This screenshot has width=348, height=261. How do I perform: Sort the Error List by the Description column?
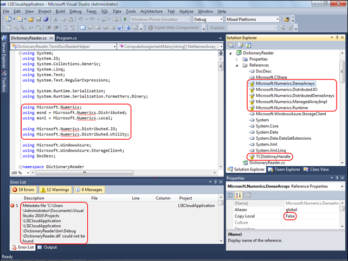pyautogui.click(x=56, y=198)
